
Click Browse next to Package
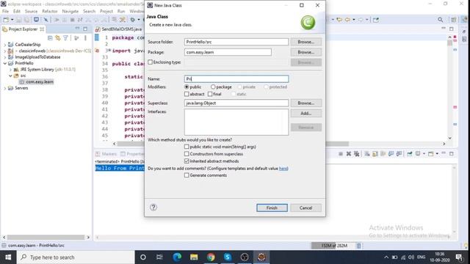305,52
